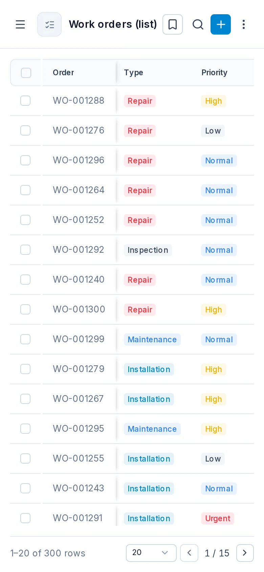The width and height of the screenshot is (264, 572).
Task: Tick the checkbox for WO-001291
Action: click(25, 518)
